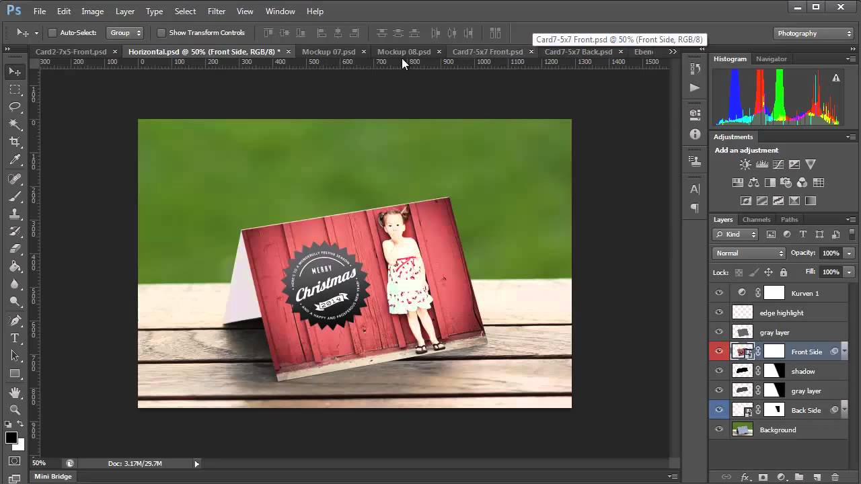Add a Brightness/Contrast adjustment
Image resolution: width=861 pixels, height=484 pixels.
(745, 164)
